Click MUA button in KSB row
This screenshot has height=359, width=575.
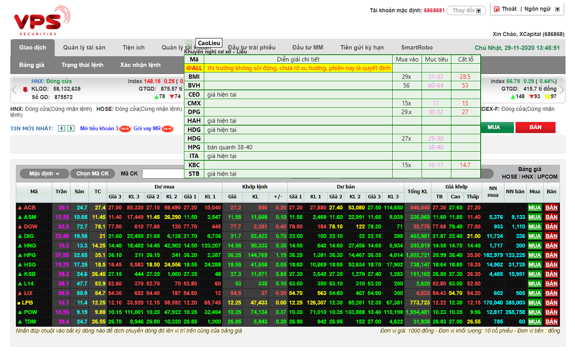pos(535,274)
